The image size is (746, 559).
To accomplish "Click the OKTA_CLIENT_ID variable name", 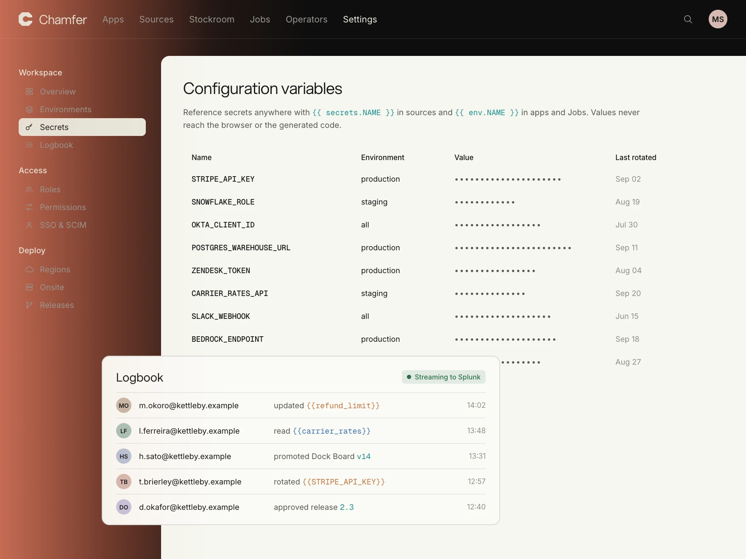I will (x=223, y=225).
